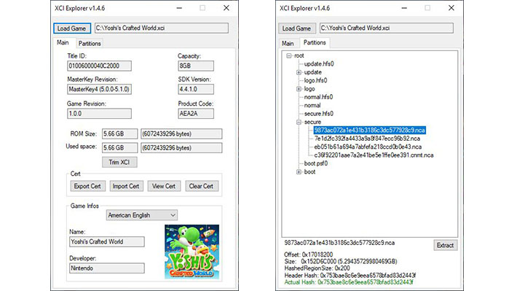517x291 pixels.
Task: Click Load Game in the left window
Action: [72, 28]
